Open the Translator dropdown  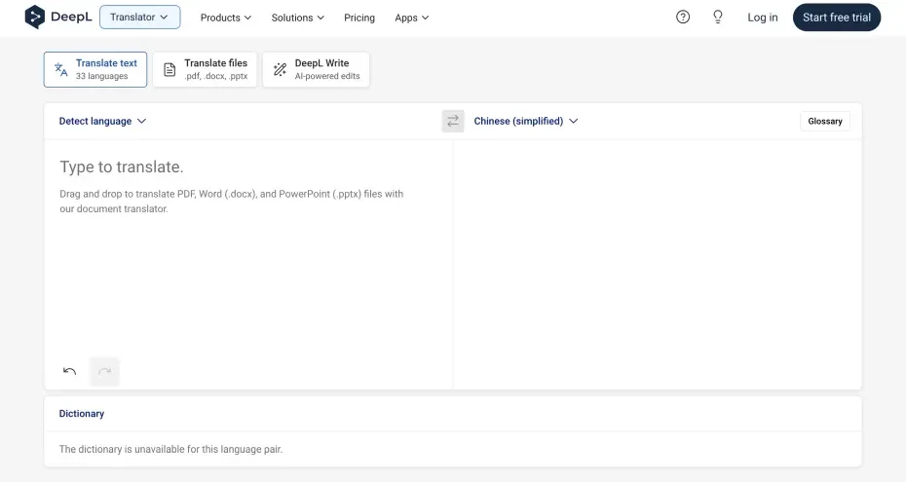pos(139,17)
